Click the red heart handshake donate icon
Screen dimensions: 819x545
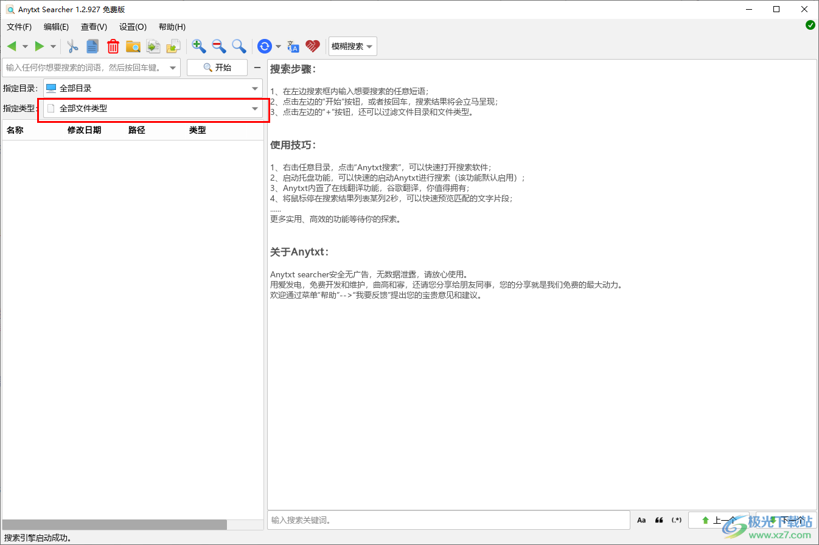313,46
